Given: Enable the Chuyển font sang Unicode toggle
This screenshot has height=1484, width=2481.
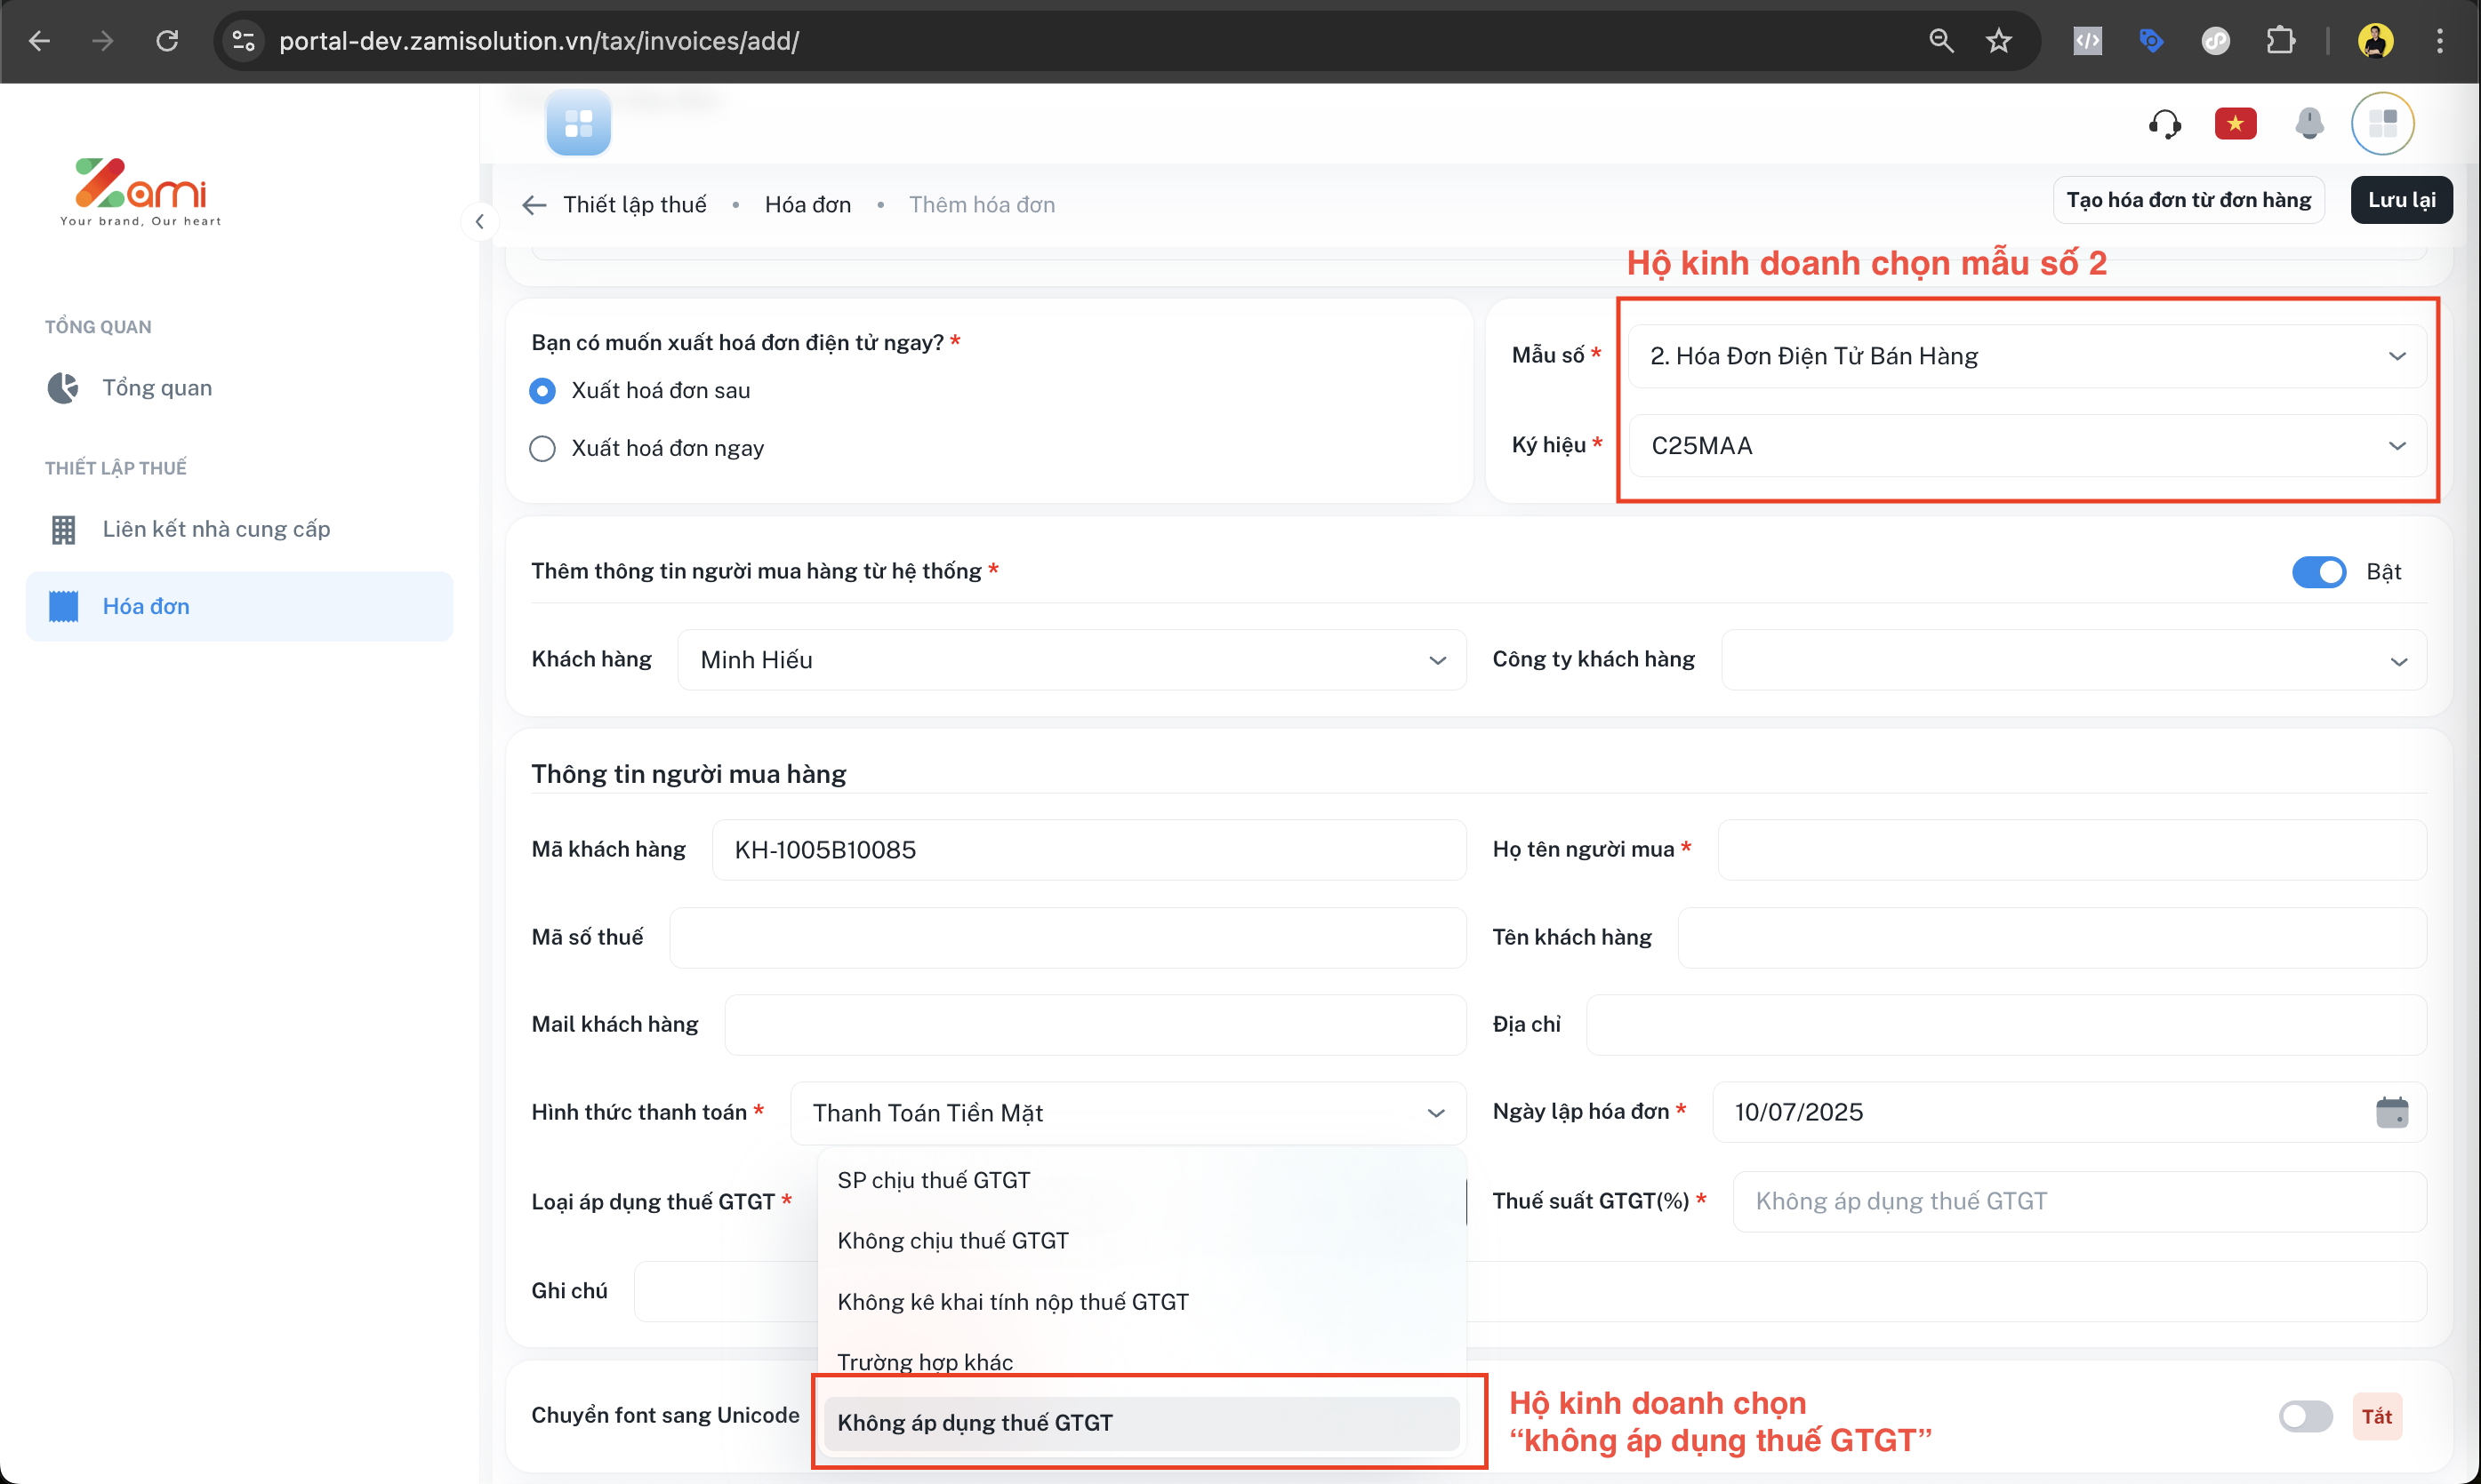Looking at the screenshot, I should 2305,1416.
